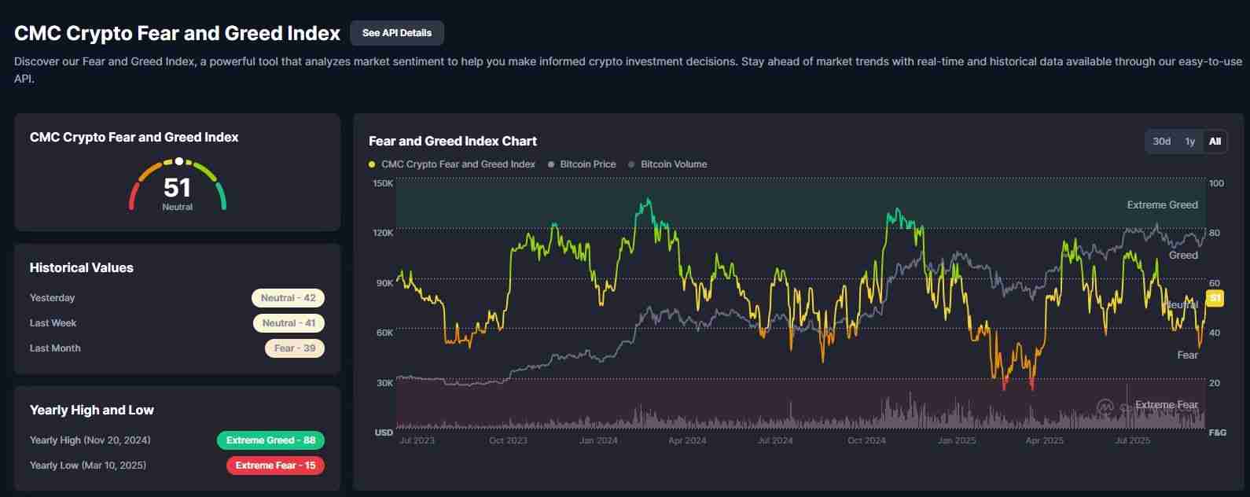
Task: Click the CoinMarketCap watermark logo in chart
Action: pos(1105,407)
